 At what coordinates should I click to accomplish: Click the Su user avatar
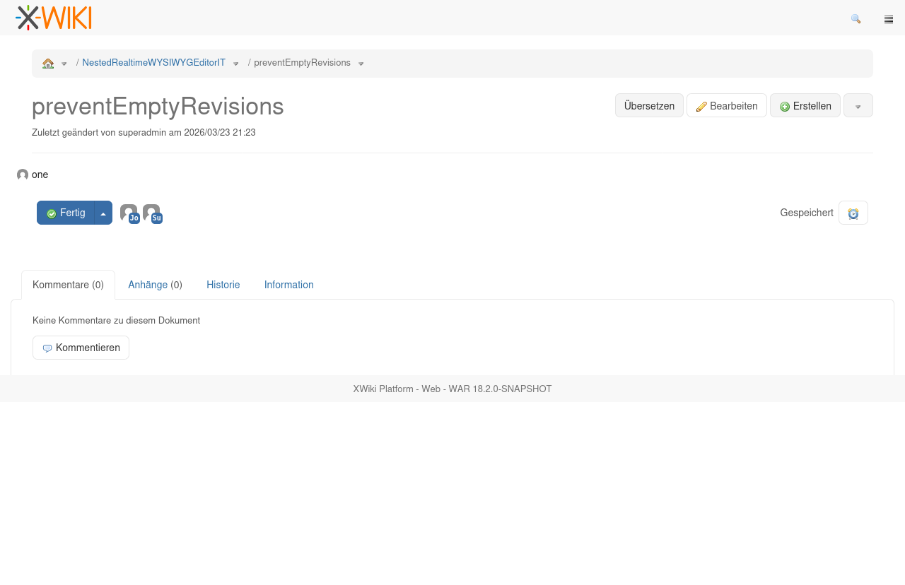(x=152, y=213)
